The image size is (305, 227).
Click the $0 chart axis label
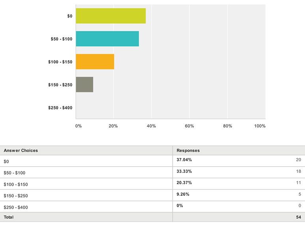pos(69,16)
